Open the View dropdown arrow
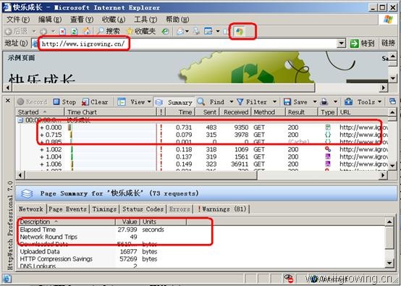 click(149, 102)
